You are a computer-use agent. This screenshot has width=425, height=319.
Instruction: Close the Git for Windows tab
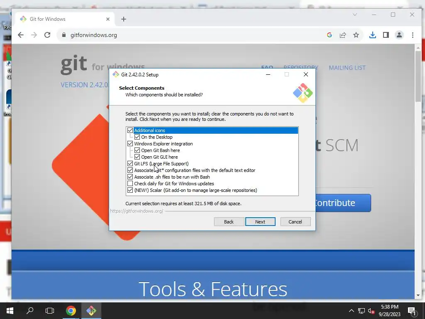coord(107,19)
